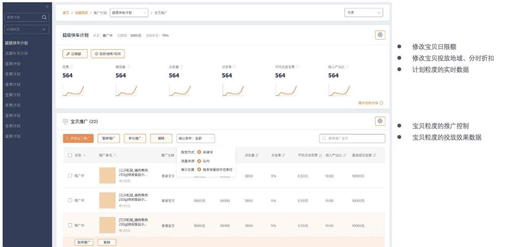Click the help icon next to 花费
505x247 pixels.
click(x=72, y=67)
